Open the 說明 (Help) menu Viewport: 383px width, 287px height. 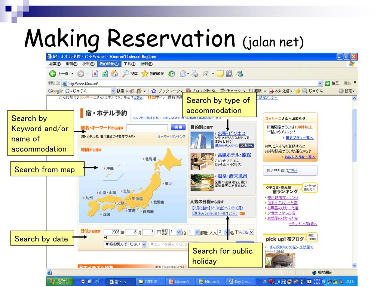(x=146, y=64)
